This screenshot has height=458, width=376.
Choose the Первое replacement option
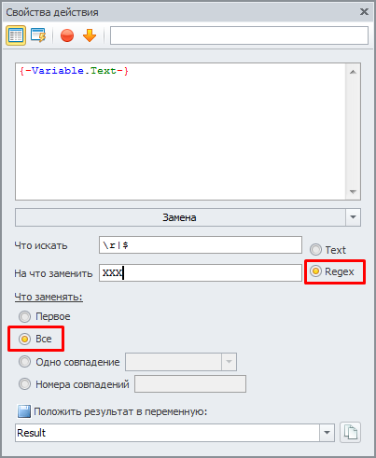[x=24, y=316]
